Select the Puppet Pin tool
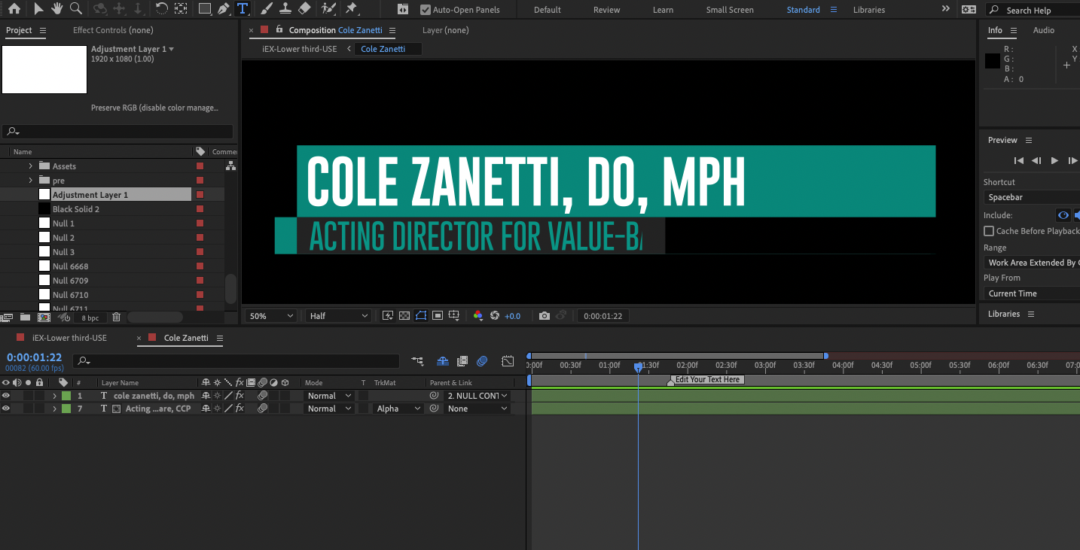 pyautogui.click(x=353, y=9)
